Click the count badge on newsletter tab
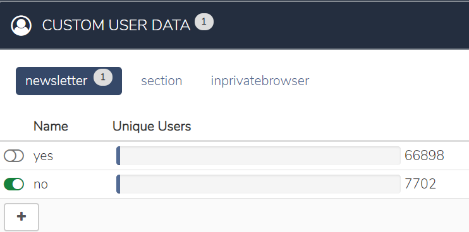469x232 pixels. [103, 78]
